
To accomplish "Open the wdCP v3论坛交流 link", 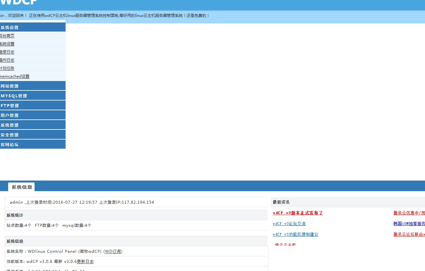I will coord(289,224).
